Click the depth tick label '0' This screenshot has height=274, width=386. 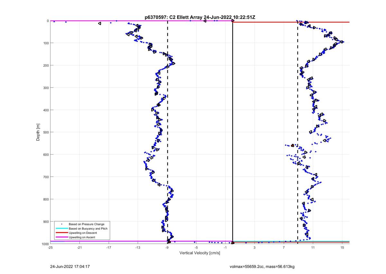48,21
